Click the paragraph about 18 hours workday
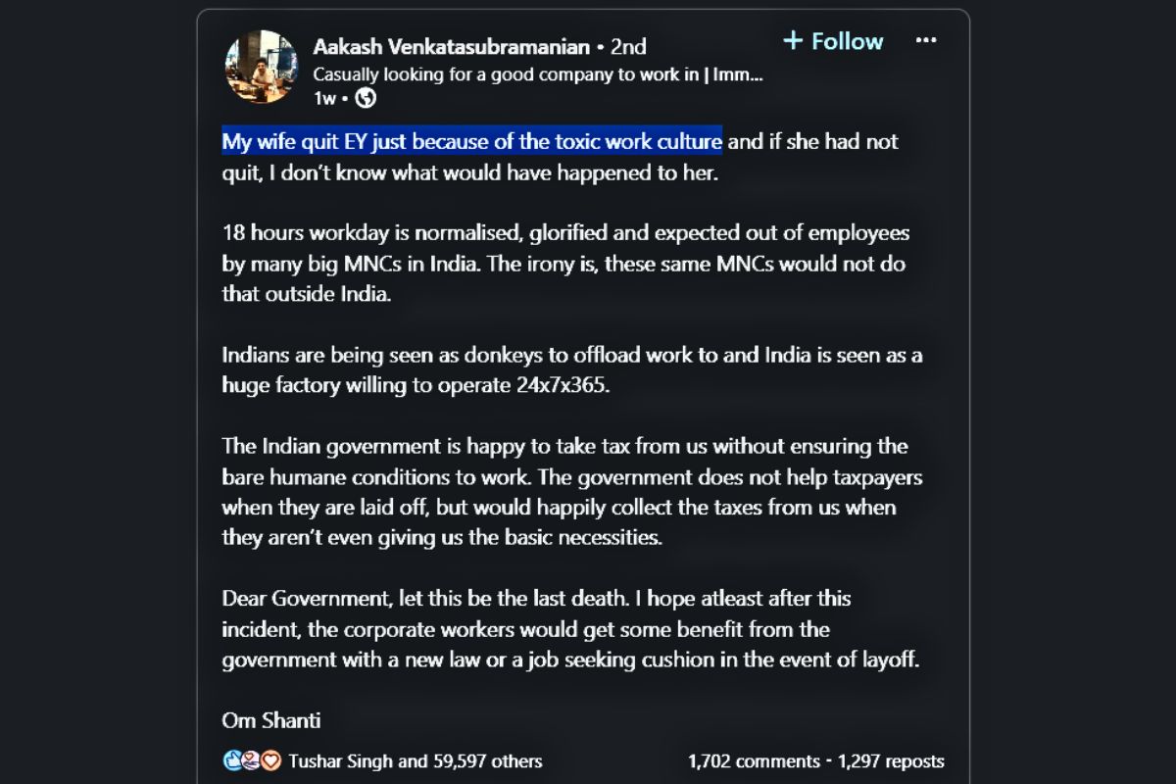This screenshot has width=1176, height=784. coord(565,265)
